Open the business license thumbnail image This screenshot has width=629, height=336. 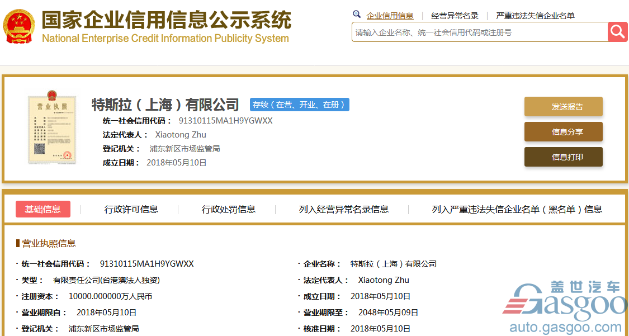[x=52, y=127]
